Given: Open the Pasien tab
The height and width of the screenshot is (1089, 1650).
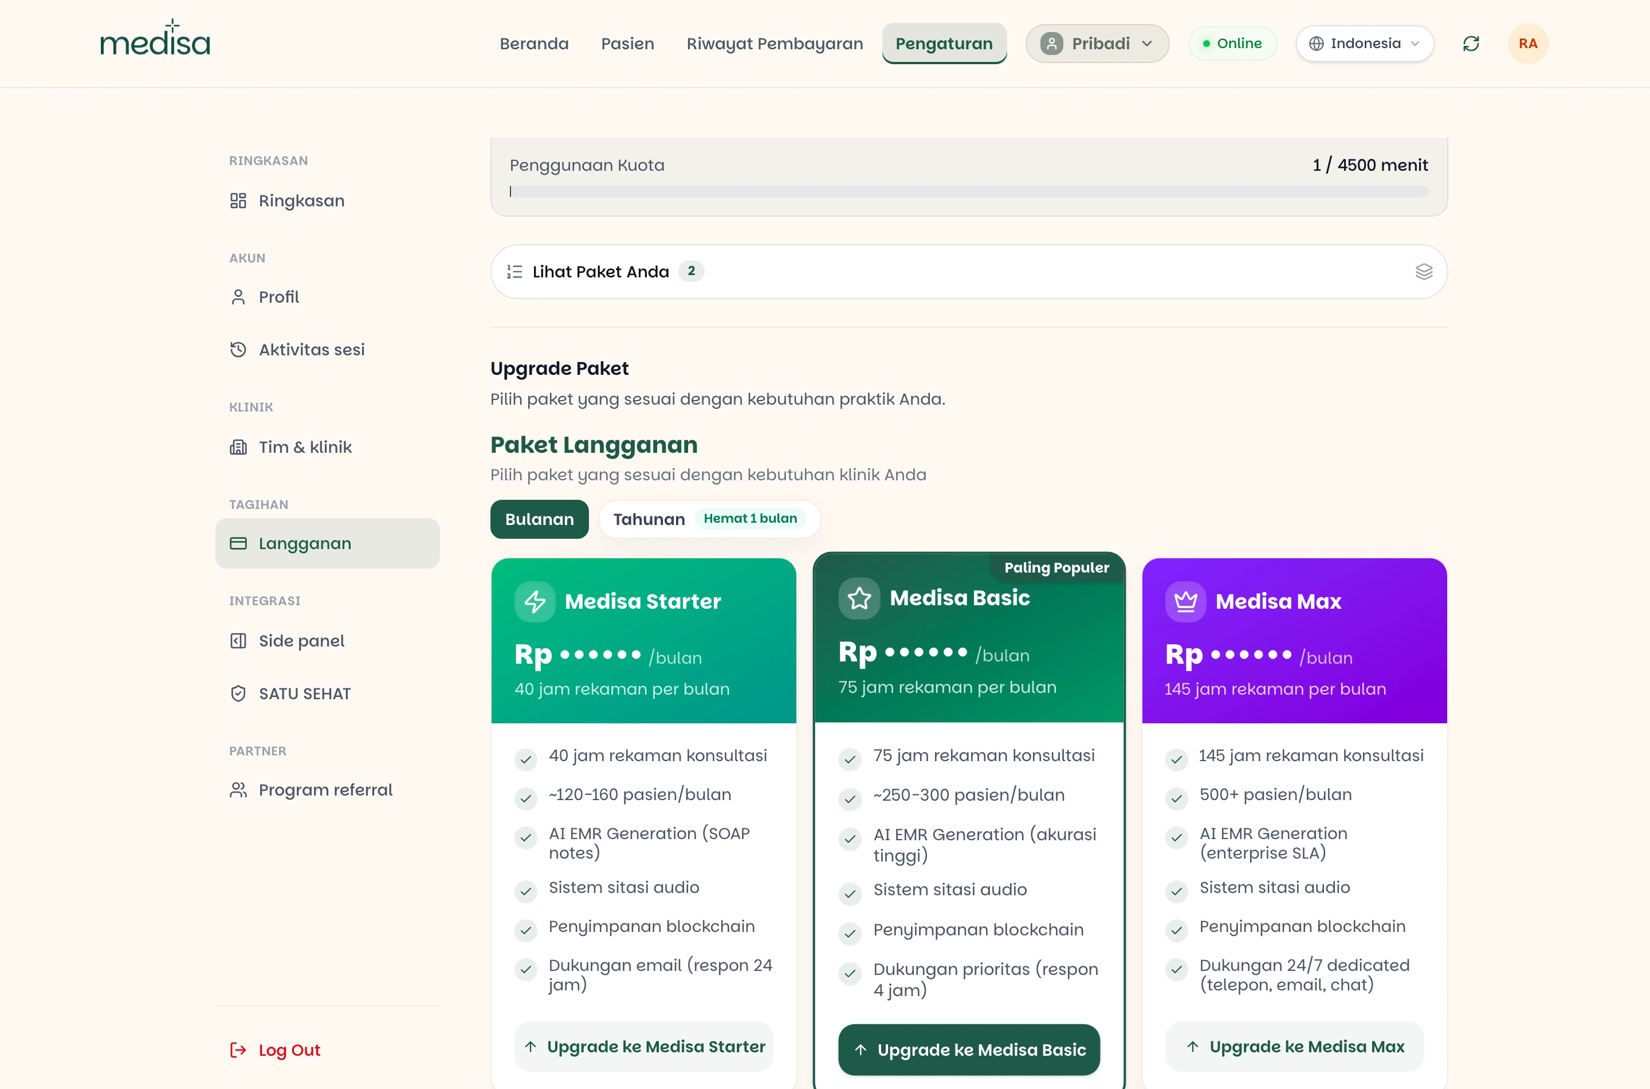Looking at the screenshot, I should 627,44.
